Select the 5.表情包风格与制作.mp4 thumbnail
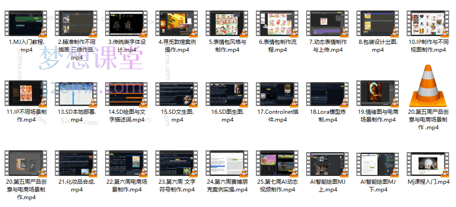Screen dimensions: 456x207 coord(227,23)
